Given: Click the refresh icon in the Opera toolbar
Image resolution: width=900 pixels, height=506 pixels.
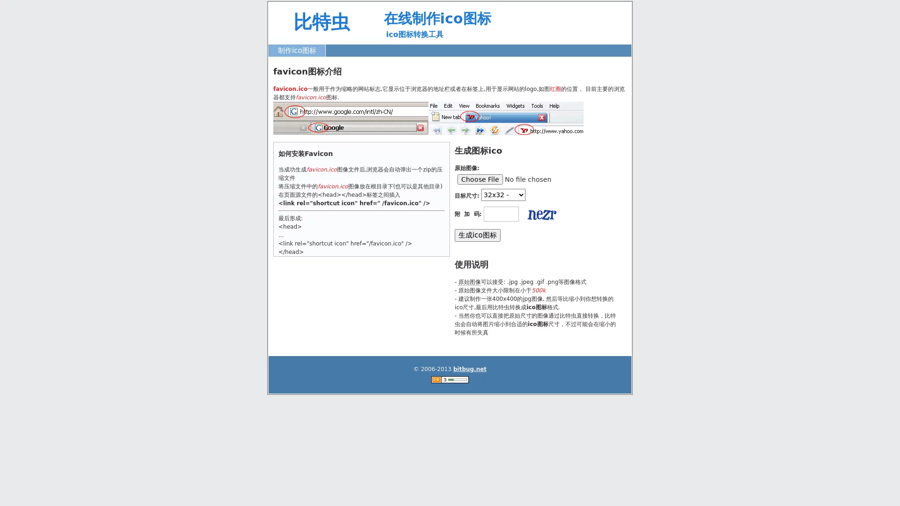Looking at the screenshot, I should point(495,130).
